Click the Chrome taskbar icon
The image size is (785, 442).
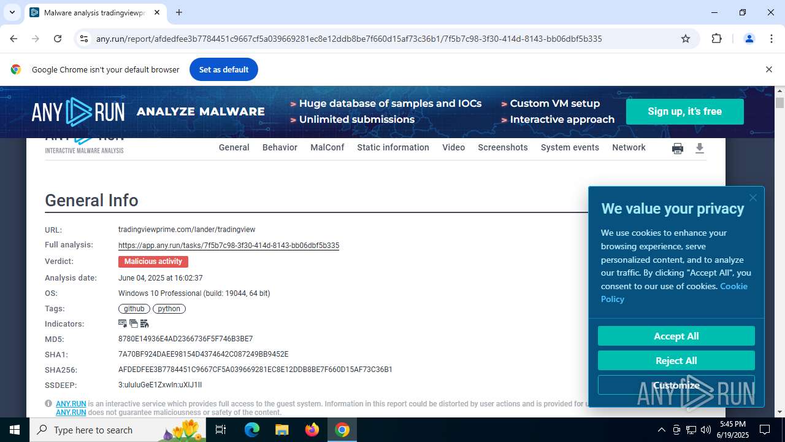(x=342, y=430)
